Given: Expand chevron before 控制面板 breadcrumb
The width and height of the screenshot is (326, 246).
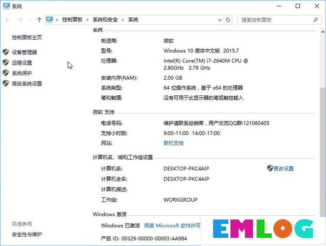Looking at the screenshot, I should coord(57,20).
